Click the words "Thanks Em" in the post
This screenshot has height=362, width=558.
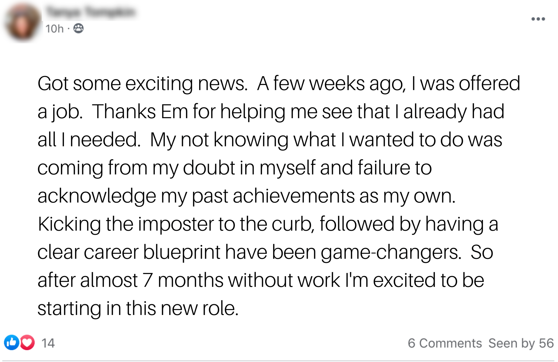tap(140, 112)
